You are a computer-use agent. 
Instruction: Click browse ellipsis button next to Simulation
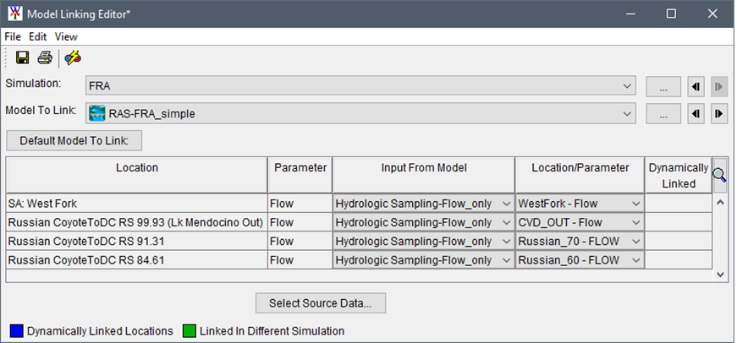pos(663,86)
